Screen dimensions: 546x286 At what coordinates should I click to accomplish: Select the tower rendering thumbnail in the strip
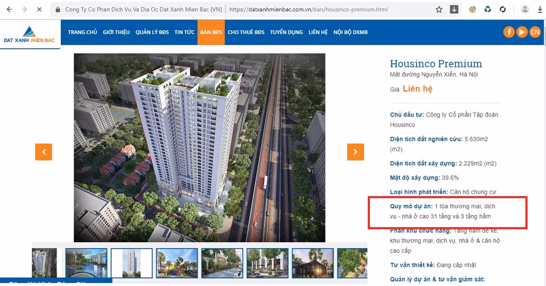[x=131, y=263]
